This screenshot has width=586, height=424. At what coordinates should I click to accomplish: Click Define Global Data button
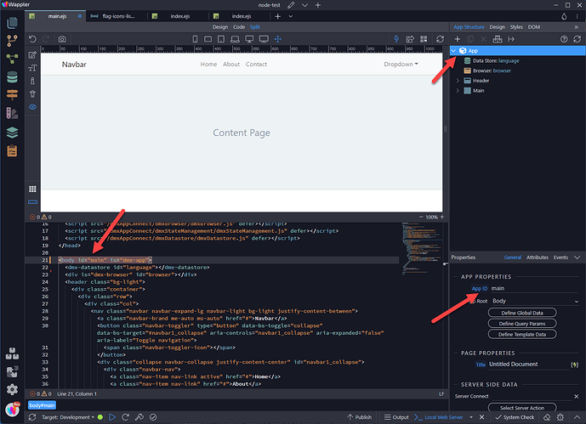click(x=522, y=313)
